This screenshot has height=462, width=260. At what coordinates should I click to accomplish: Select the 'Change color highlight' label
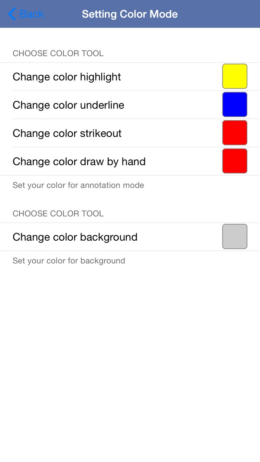(x=67, y=77)
